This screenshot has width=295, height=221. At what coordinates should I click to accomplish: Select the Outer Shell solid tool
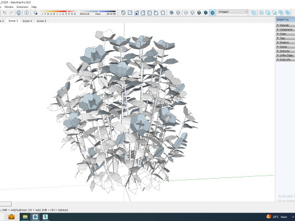point(254,13)
